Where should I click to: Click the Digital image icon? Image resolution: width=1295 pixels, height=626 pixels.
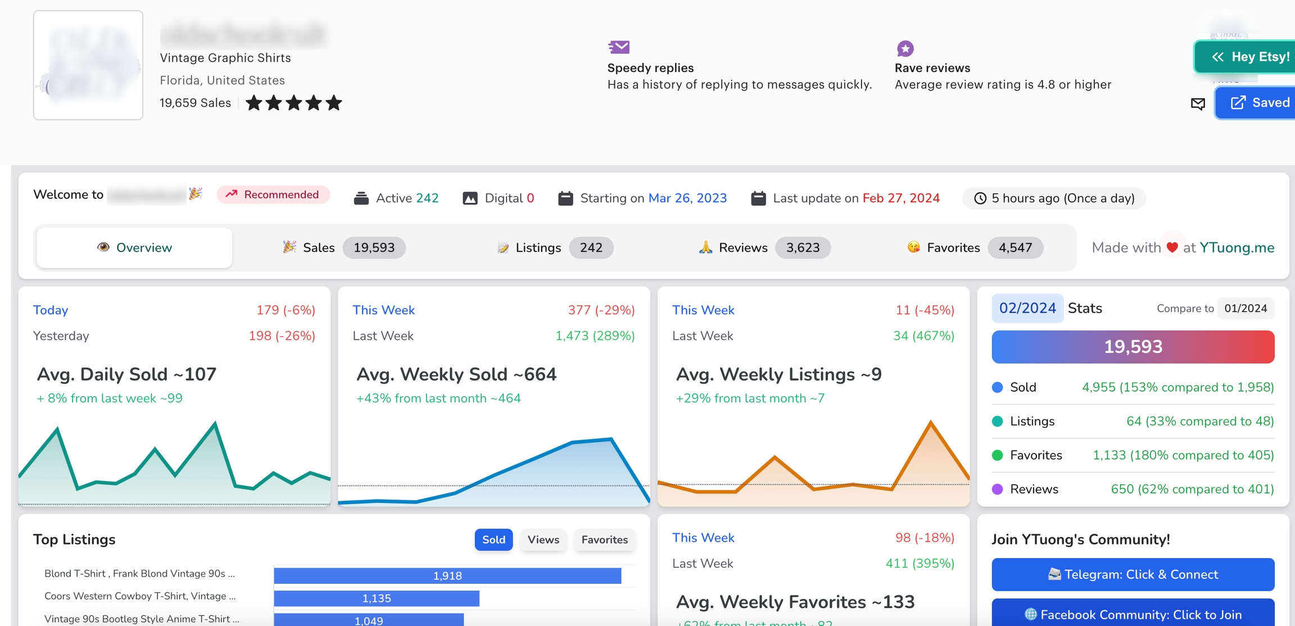click(470, 198)
